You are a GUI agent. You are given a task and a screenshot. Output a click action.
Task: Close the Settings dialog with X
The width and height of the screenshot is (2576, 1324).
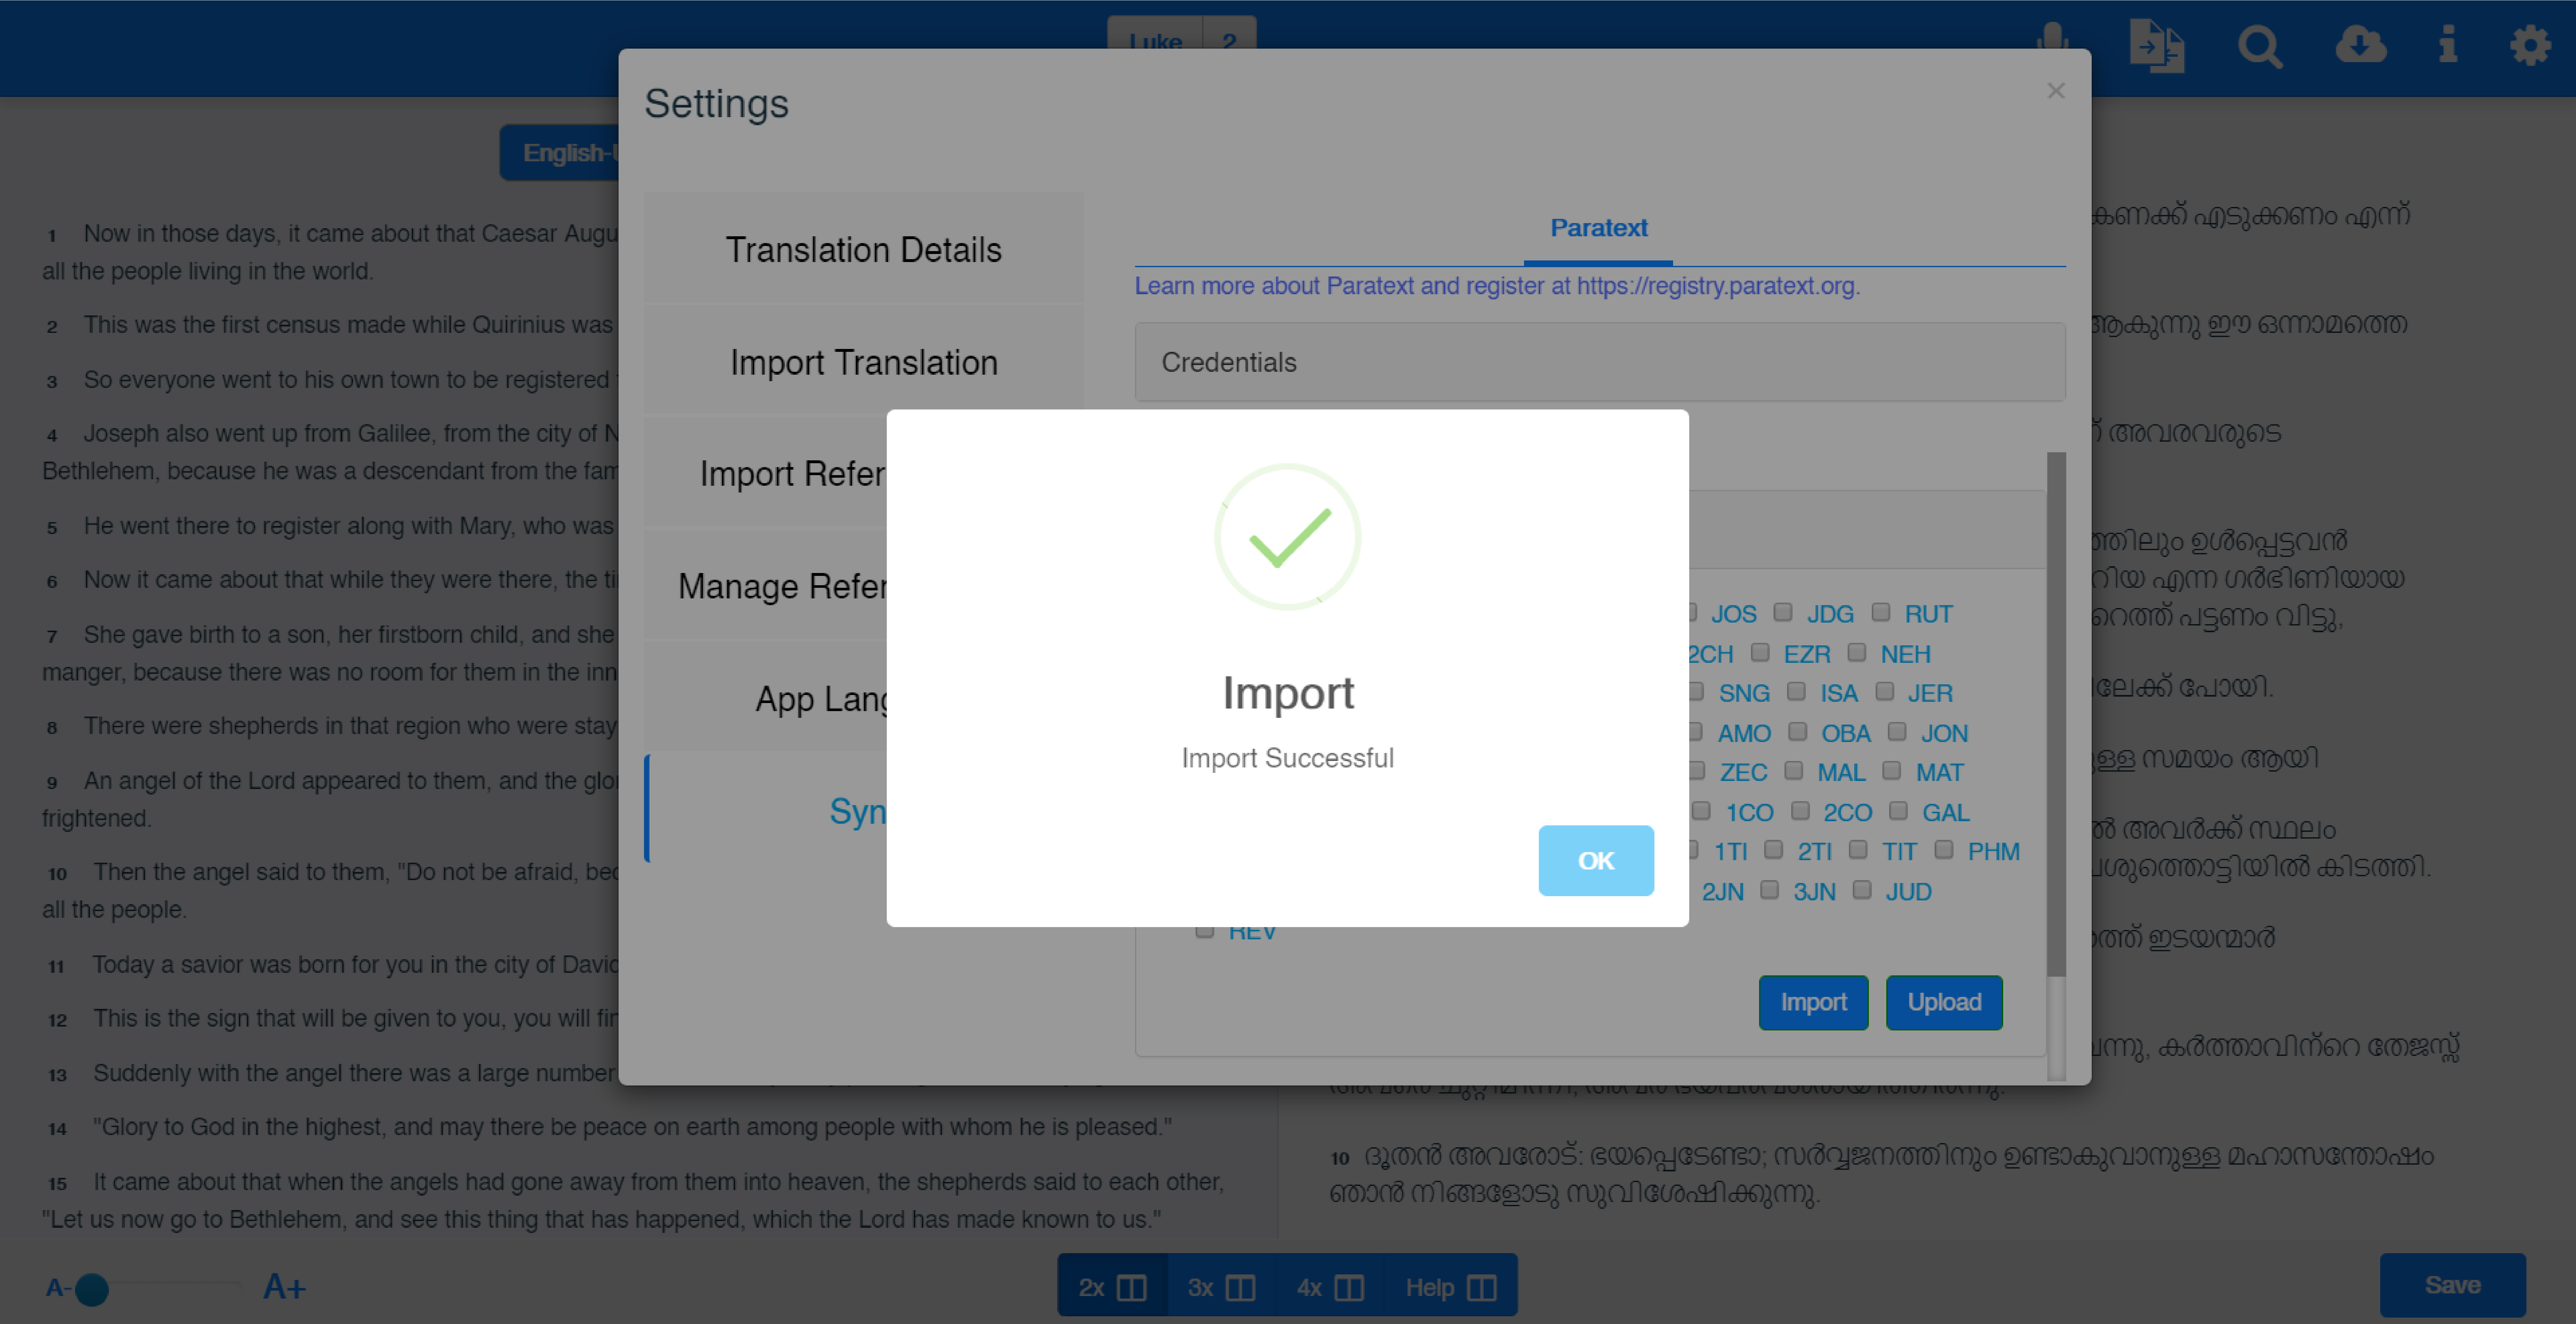point(2055,91)
